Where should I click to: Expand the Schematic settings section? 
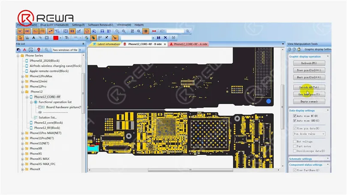tap(328, 159)
